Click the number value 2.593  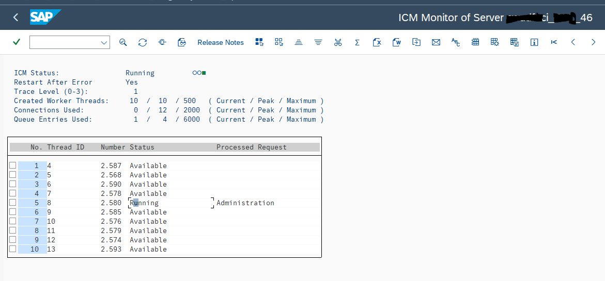click(x=111, y=249)
